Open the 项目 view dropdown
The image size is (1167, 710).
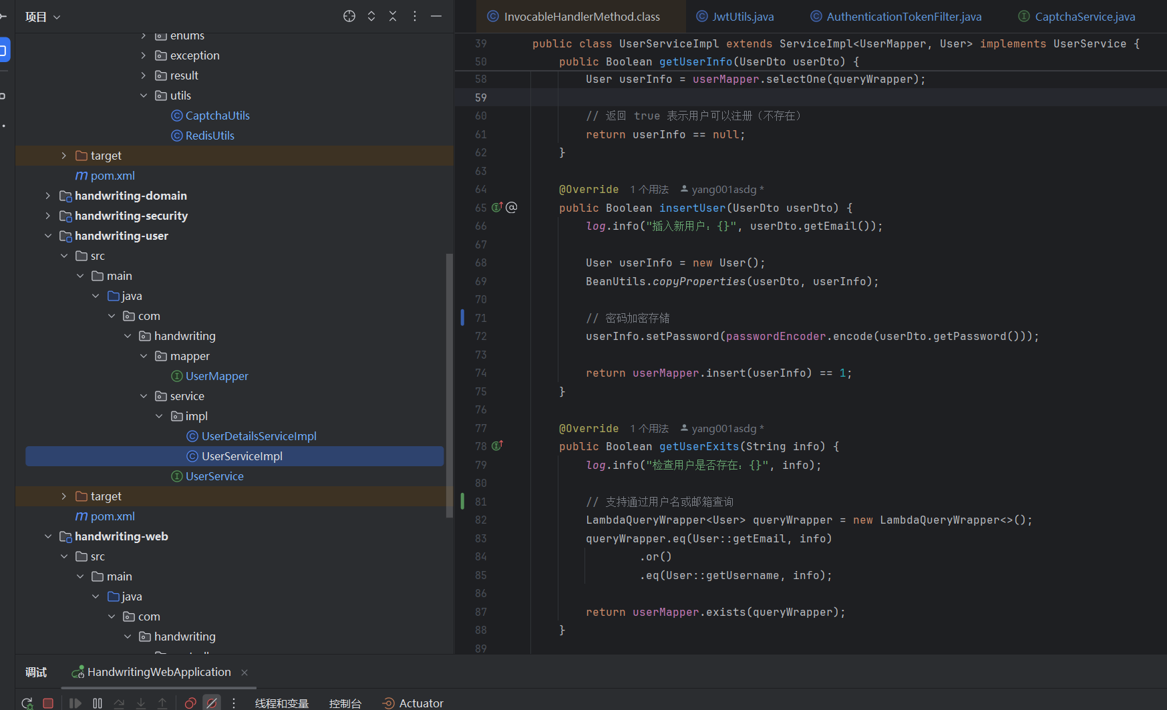click(43, 17)
